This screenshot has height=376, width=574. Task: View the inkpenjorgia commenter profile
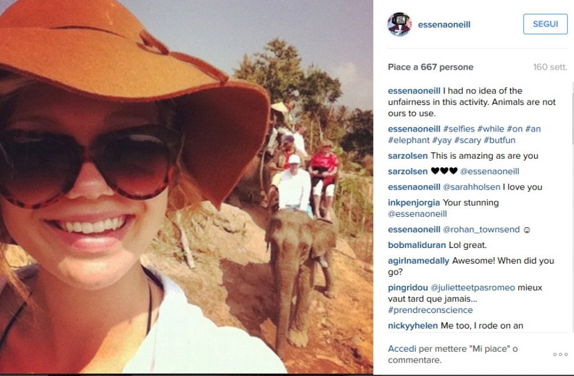413,203
